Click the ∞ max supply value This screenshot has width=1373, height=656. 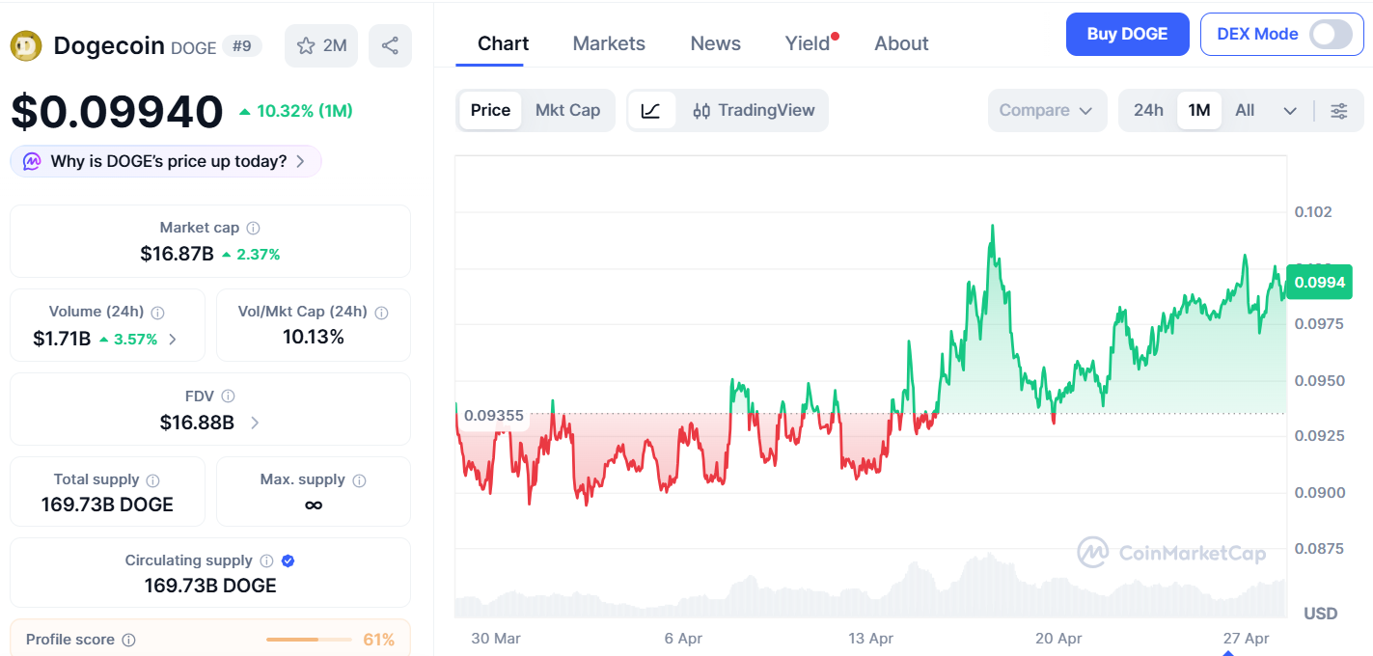click(x=313, y=505)
